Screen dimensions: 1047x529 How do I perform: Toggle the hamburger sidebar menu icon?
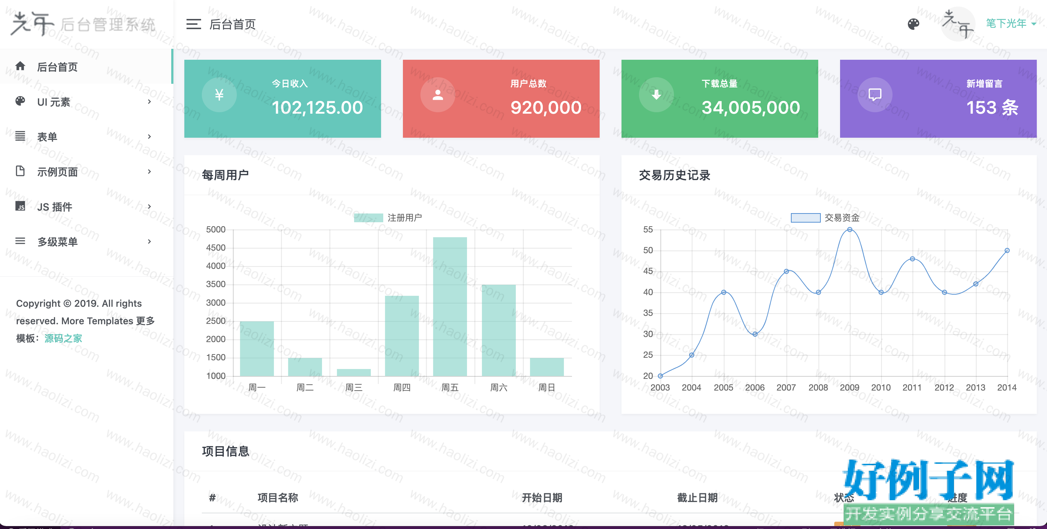pyautogui.click(x=193, y=24)
